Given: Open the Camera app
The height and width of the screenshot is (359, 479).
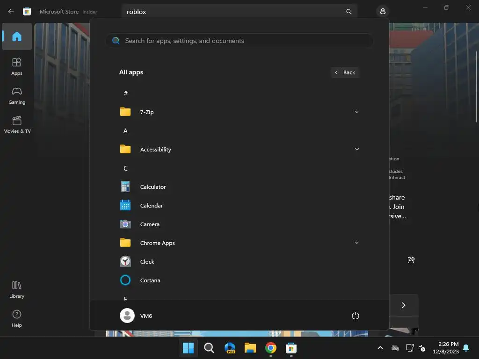Looking at the screenshot, I should [239, 224].
